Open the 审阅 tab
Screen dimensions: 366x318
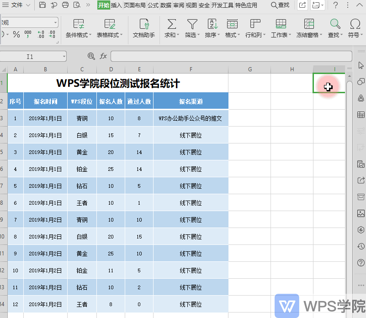click(179, 5)
